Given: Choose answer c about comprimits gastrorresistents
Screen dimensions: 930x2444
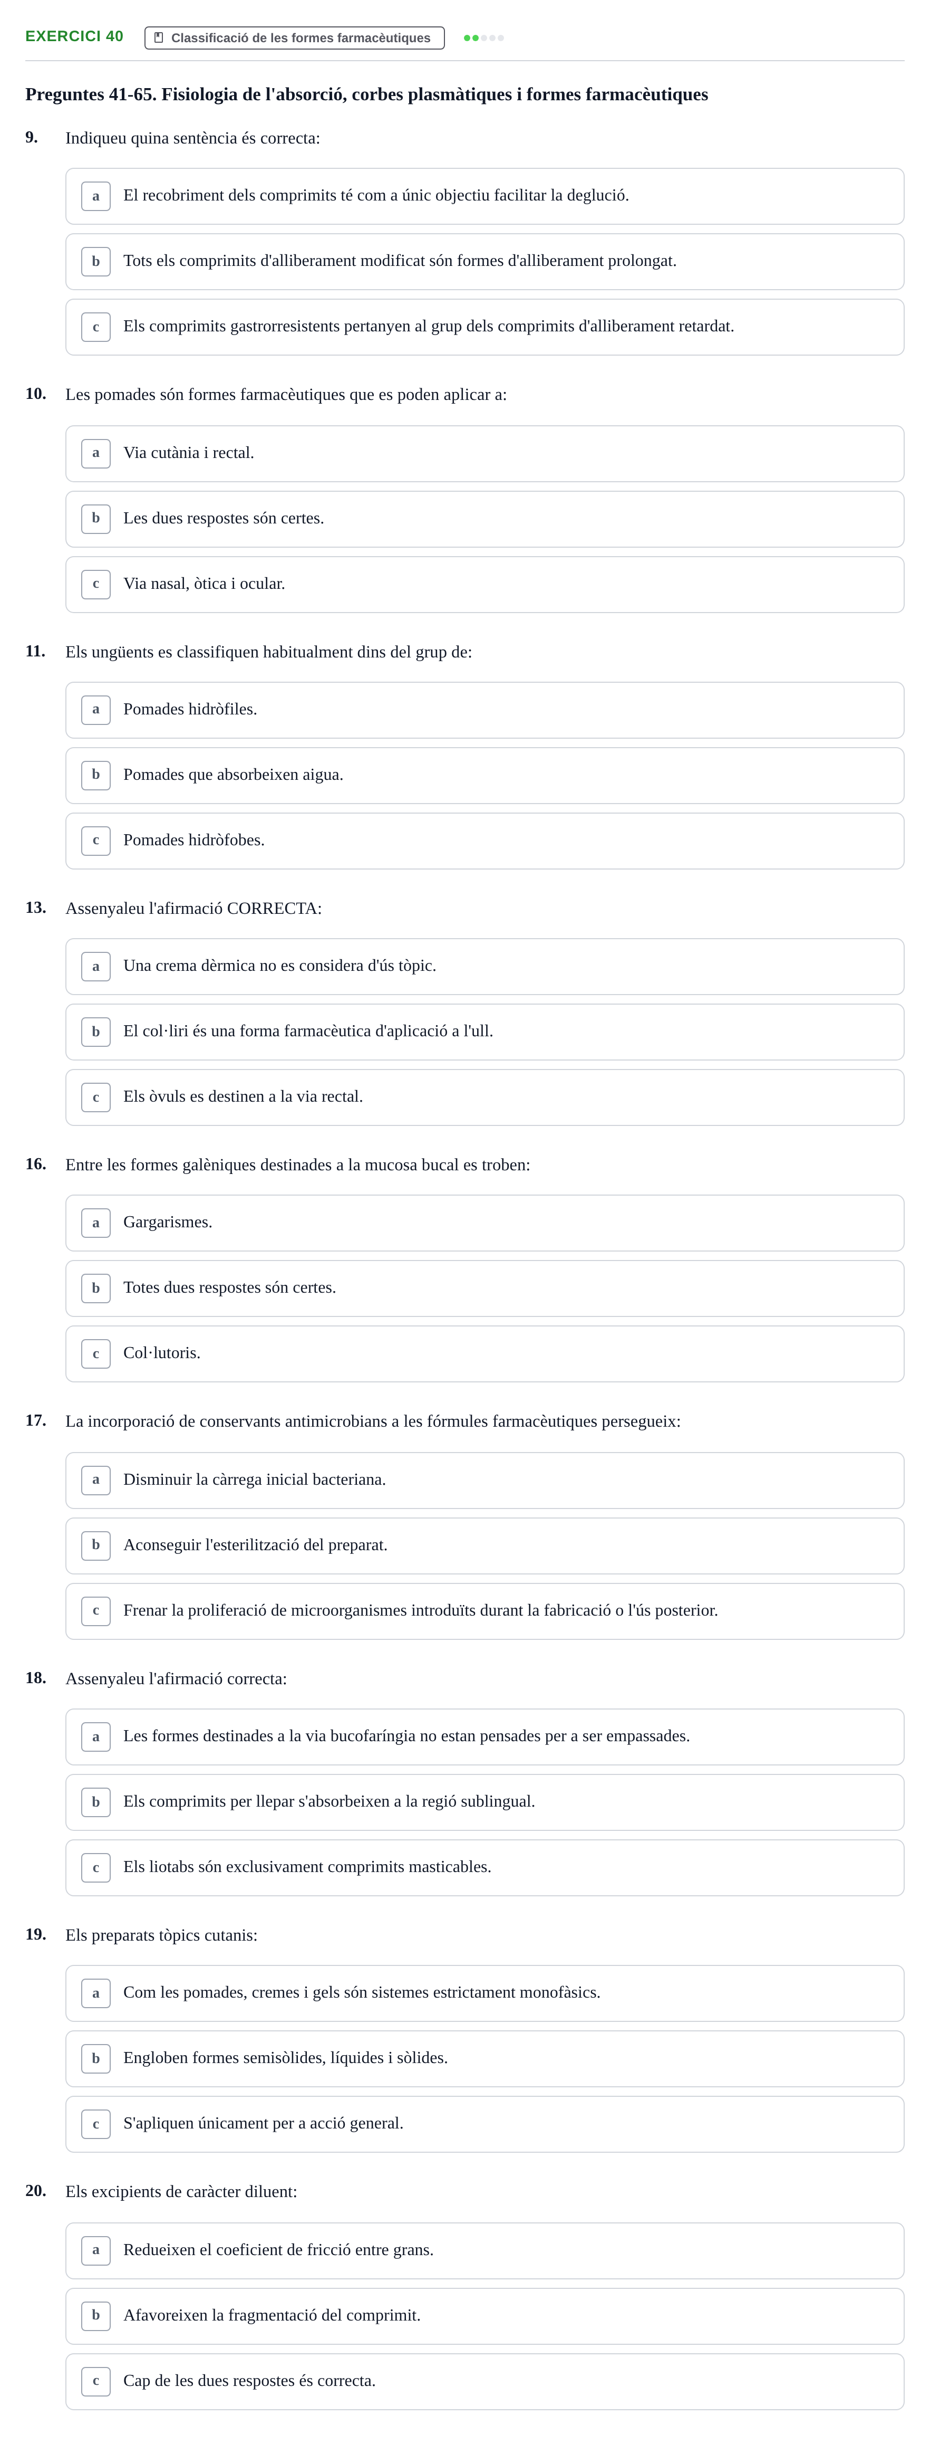Looking at the screenshot, I should pos(485,327).
